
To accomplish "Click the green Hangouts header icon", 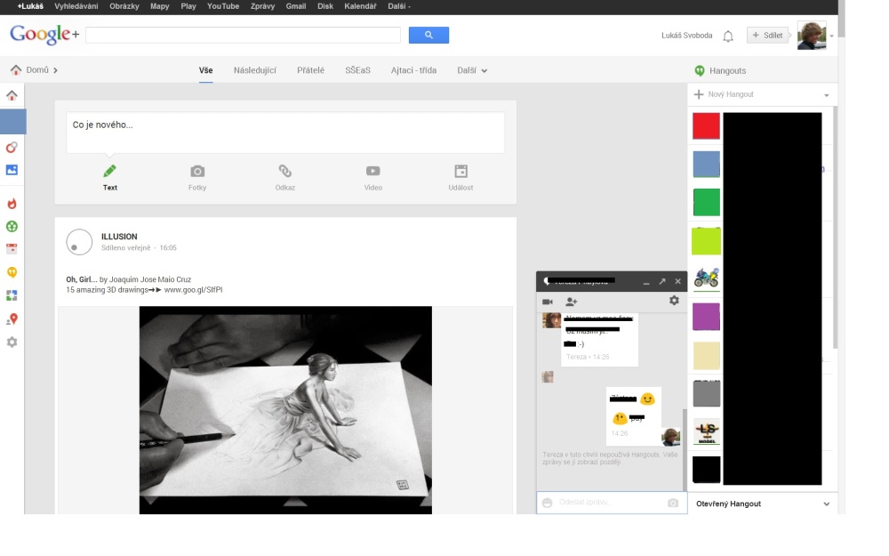I will [700, 70].
